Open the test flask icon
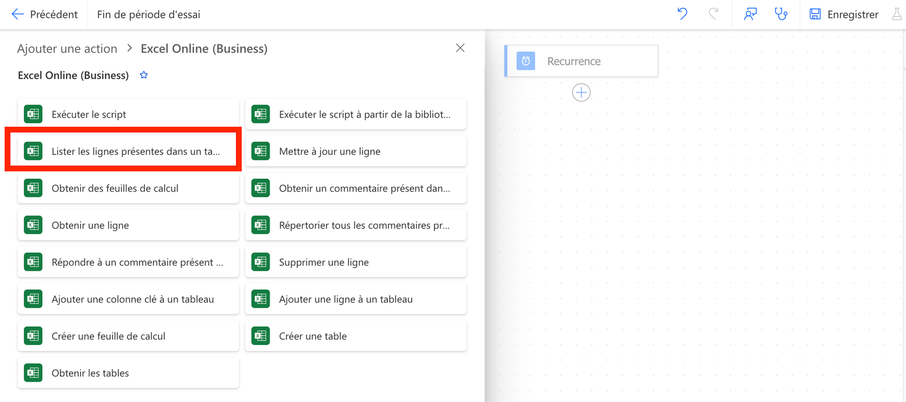This screenshot has height=402, width=906. [897, 14]
